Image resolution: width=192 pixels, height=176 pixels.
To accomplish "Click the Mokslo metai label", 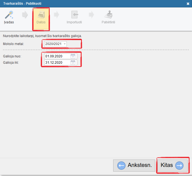I will pos(13,44).
